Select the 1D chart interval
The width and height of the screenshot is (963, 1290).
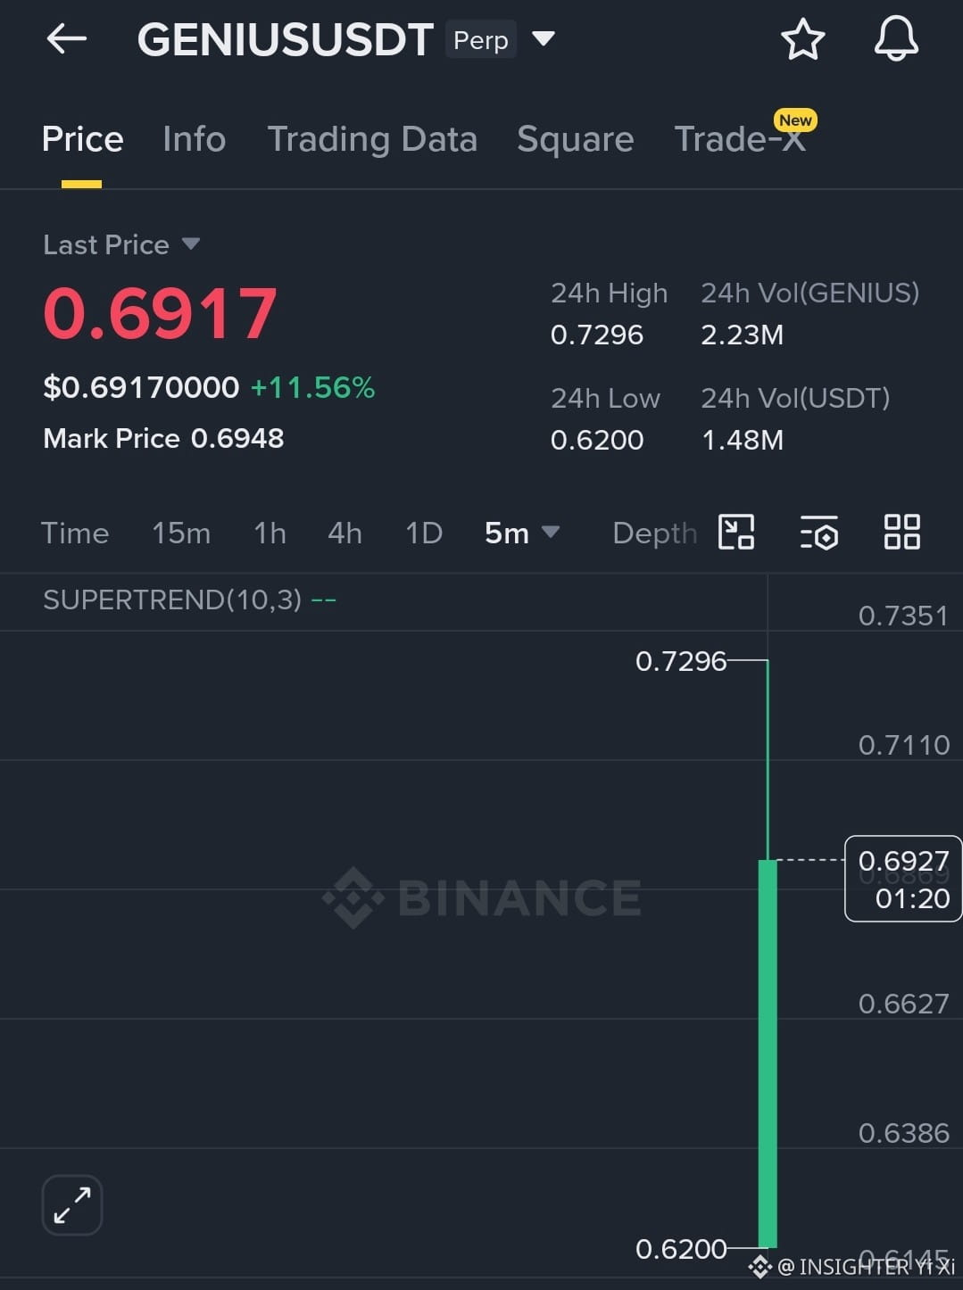424,533
